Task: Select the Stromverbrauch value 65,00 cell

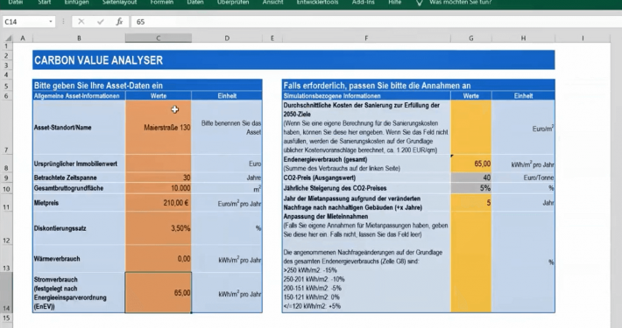Action: tap(159, 293)
